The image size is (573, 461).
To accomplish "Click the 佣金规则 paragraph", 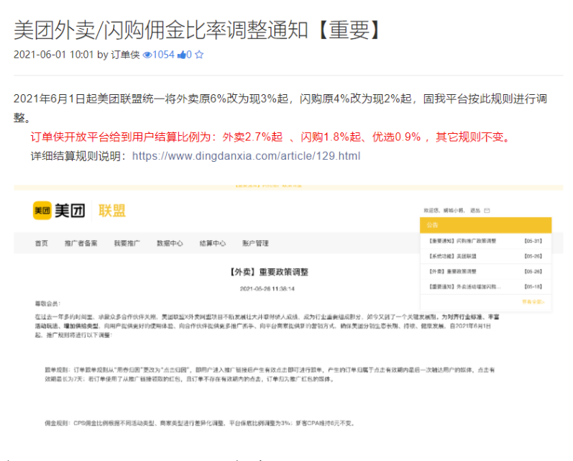I will click(x=200, y=424).
